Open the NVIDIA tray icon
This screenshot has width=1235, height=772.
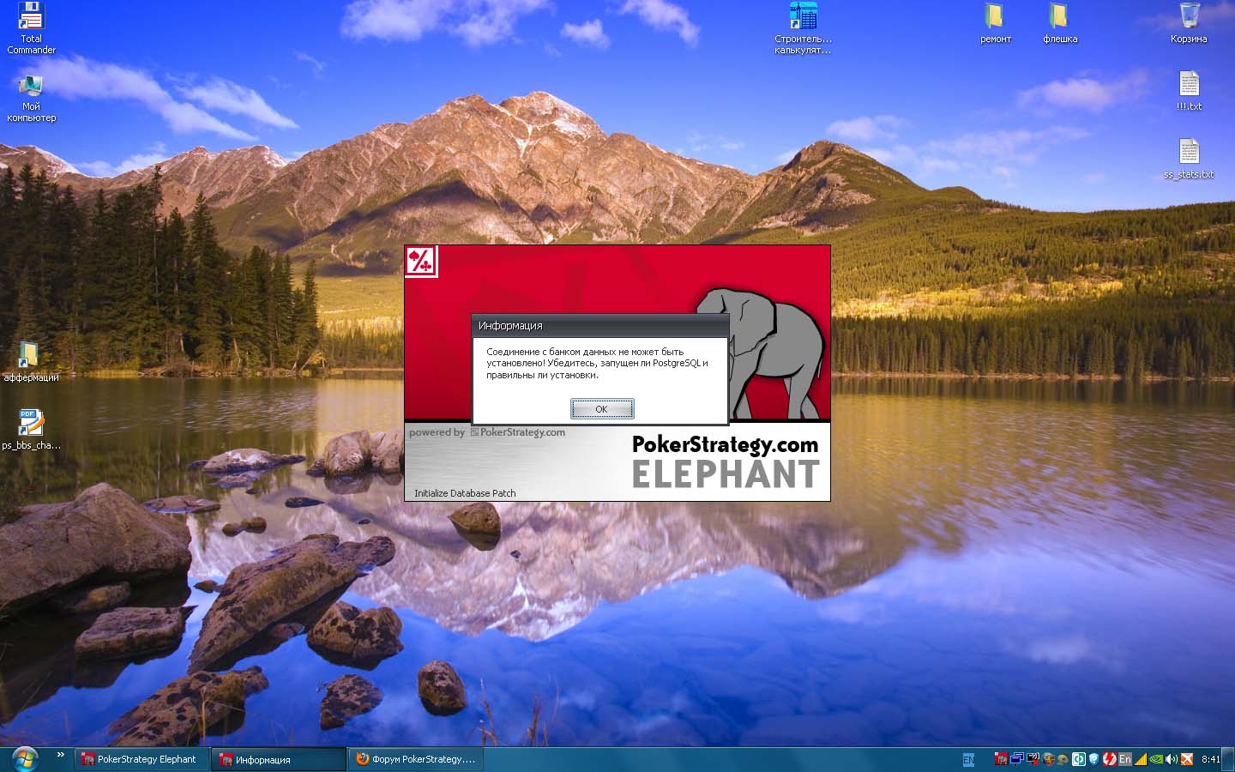pos(1156,759)
